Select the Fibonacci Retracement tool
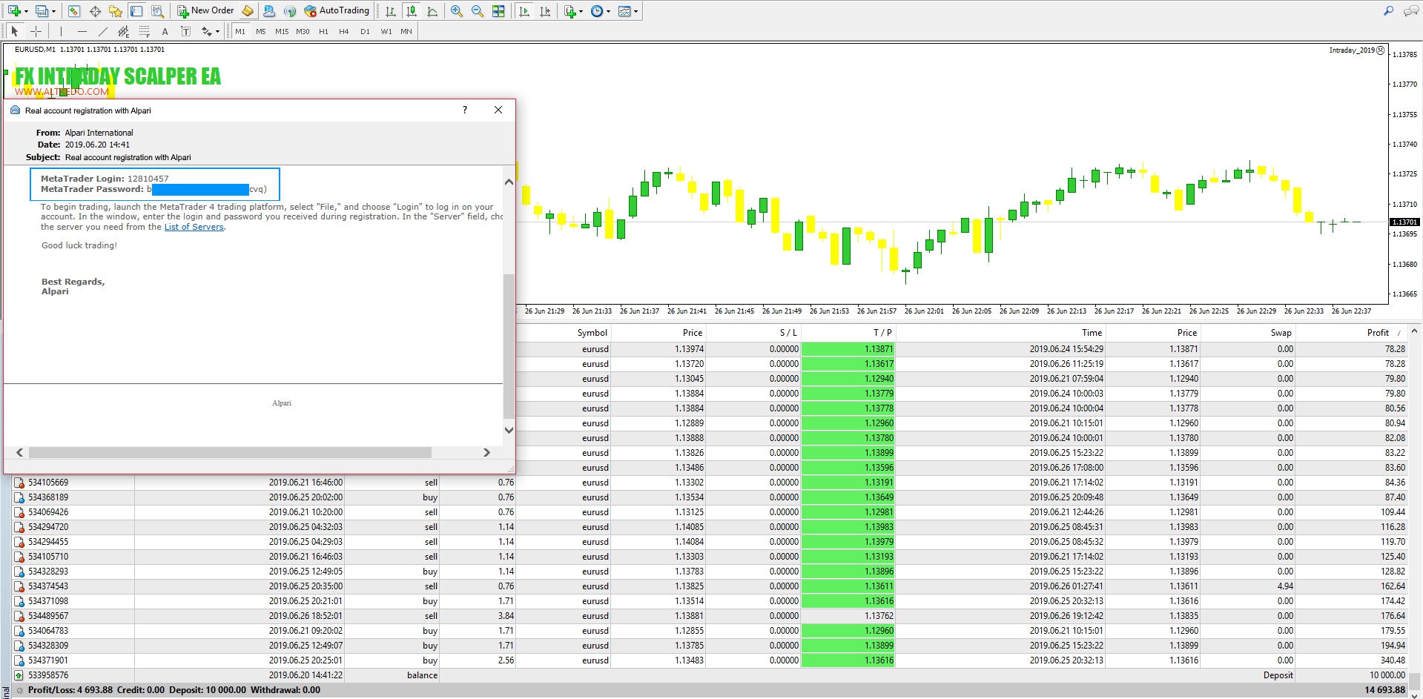Screen dimensions: 1423x699 [144, 31]
